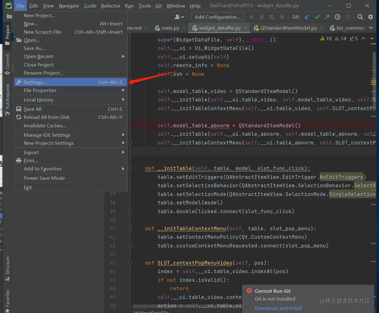The image size is (379, 313).
Task: Expand the Local History submenu
Action: click(123, 100)
